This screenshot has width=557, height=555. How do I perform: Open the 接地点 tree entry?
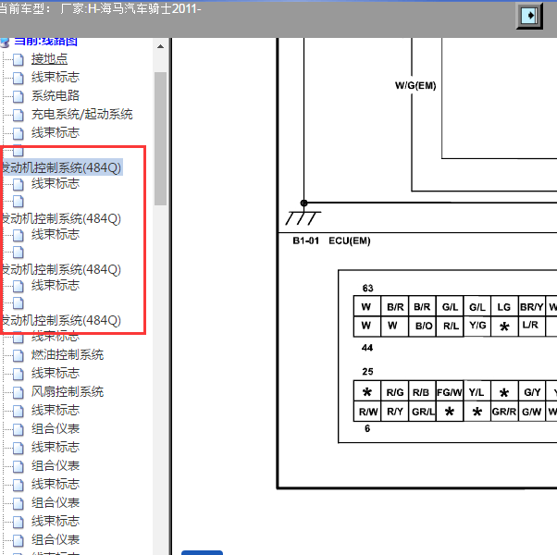tap(49, 59)
